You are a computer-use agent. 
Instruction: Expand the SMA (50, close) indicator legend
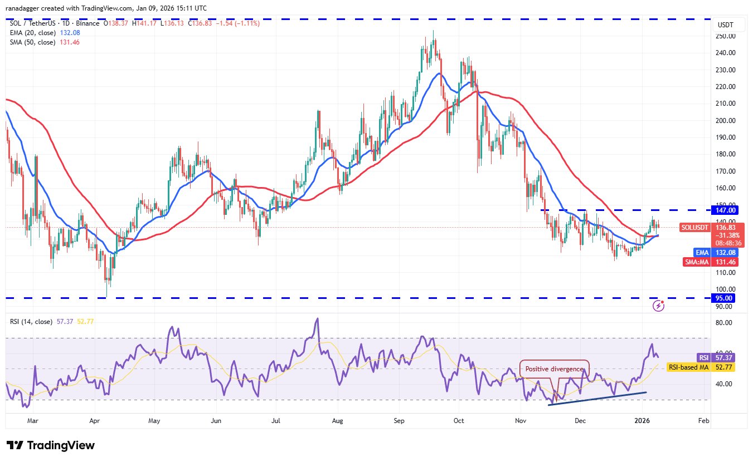tap(32, 42)
